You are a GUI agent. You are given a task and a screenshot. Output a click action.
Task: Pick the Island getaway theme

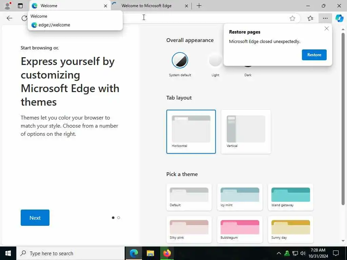(290, 197)
